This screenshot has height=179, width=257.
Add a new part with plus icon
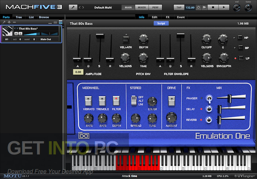click(x=9, y=22)
